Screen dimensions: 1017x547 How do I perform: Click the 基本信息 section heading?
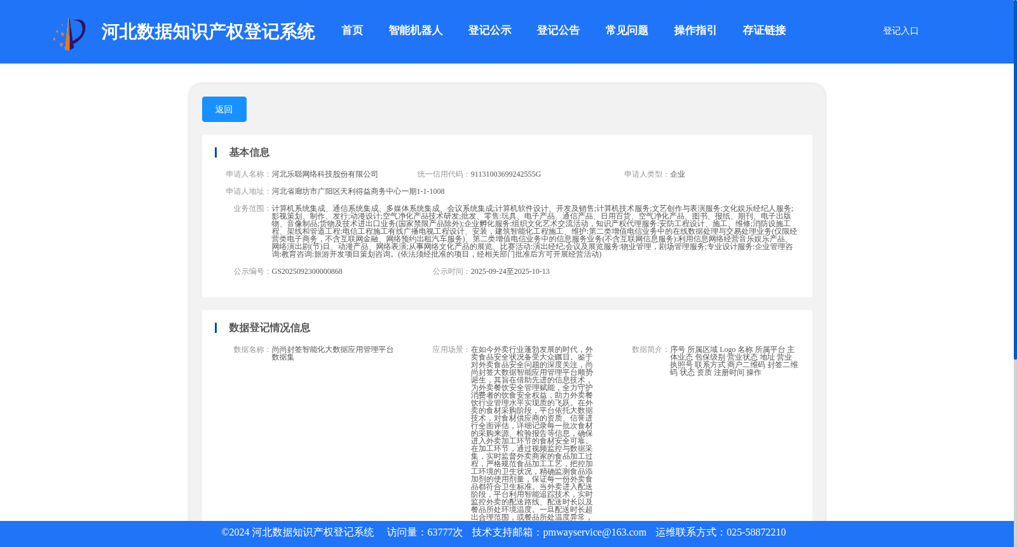(249, 152)
